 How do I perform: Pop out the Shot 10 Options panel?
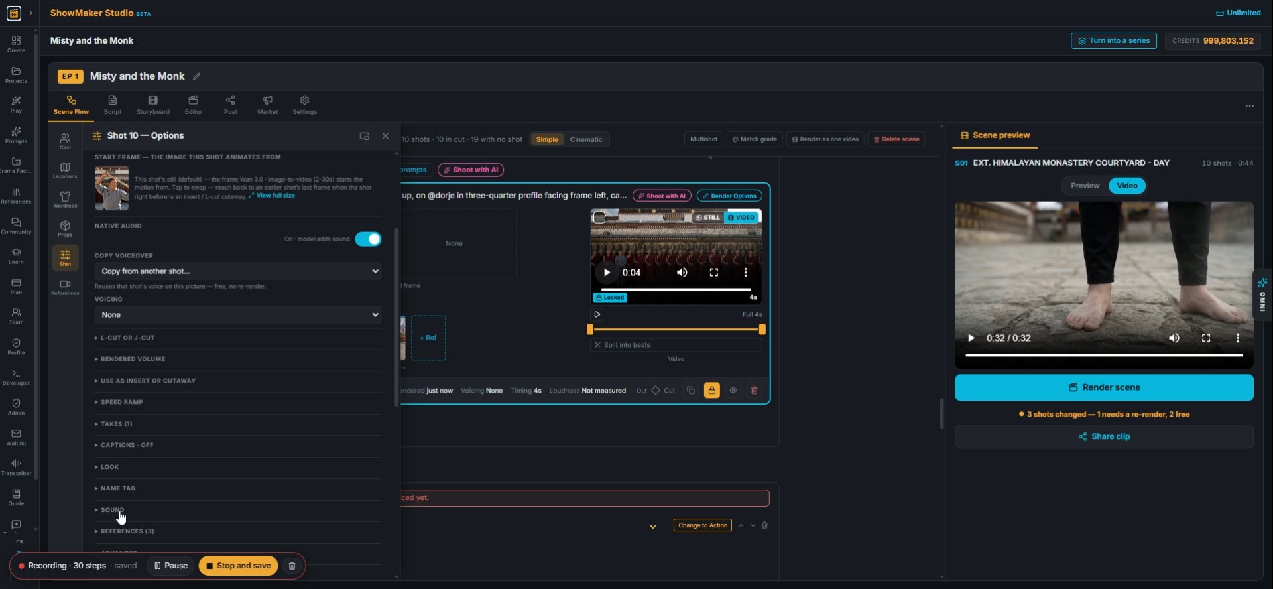pos(364,136)
